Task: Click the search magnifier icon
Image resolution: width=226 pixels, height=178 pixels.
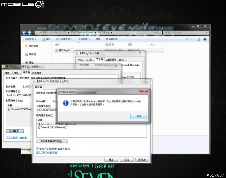Action: pos(207,32)
